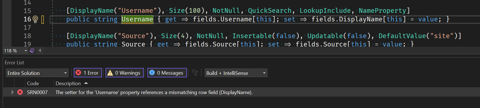Click the lightbulb quick actions icon

tap(35, 19)
